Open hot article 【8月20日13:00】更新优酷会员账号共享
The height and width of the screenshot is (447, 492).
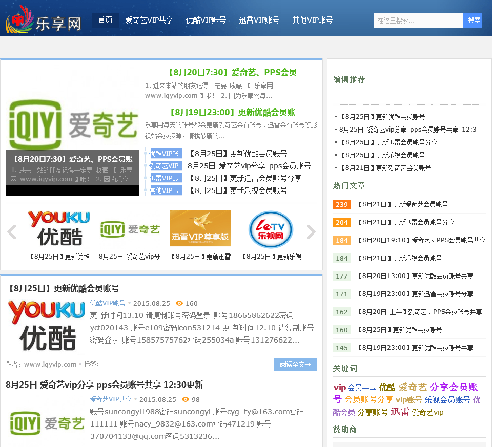[x=416, y=276]
